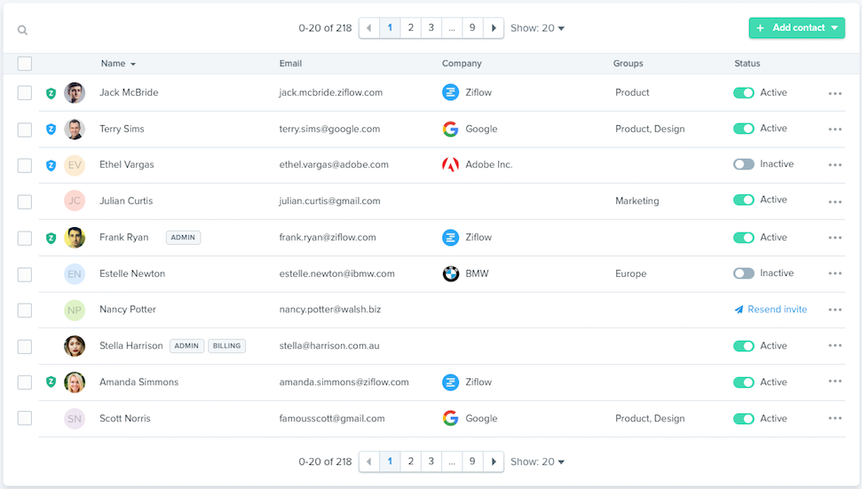Go to page 2 in top pagination

click(411, 28)
